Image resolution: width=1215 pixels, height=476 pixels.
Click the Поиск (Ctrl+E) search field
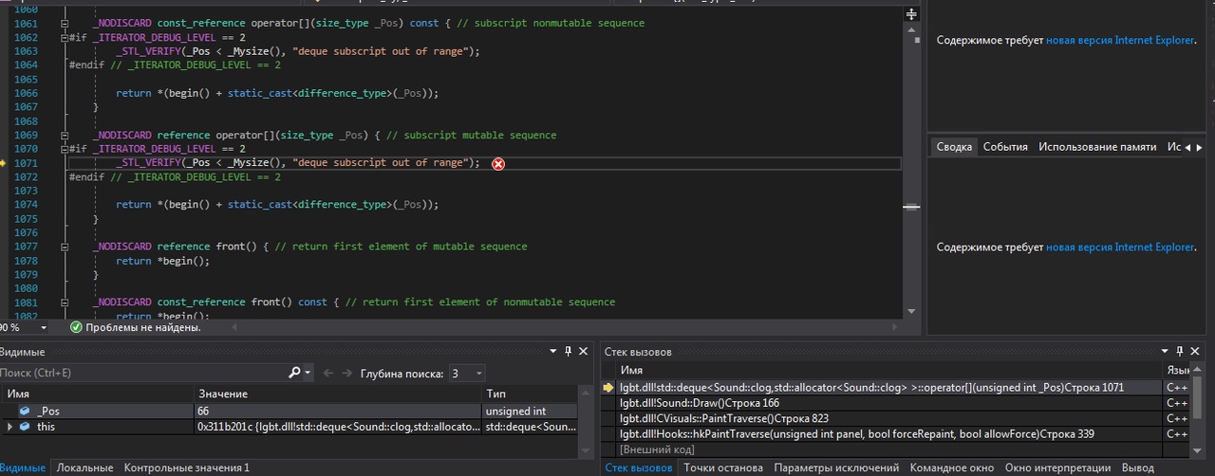coord(142,374)
